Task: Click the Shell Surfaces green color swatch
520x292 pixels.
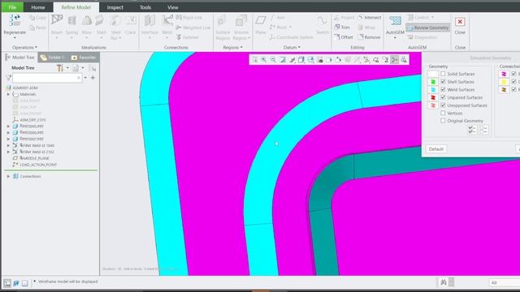Action: (x=433, y=81)
